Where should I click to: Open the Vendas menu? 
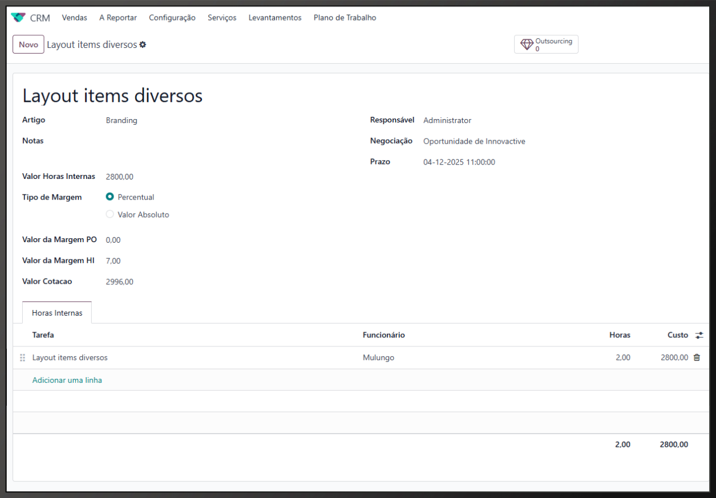coord(74,18)
